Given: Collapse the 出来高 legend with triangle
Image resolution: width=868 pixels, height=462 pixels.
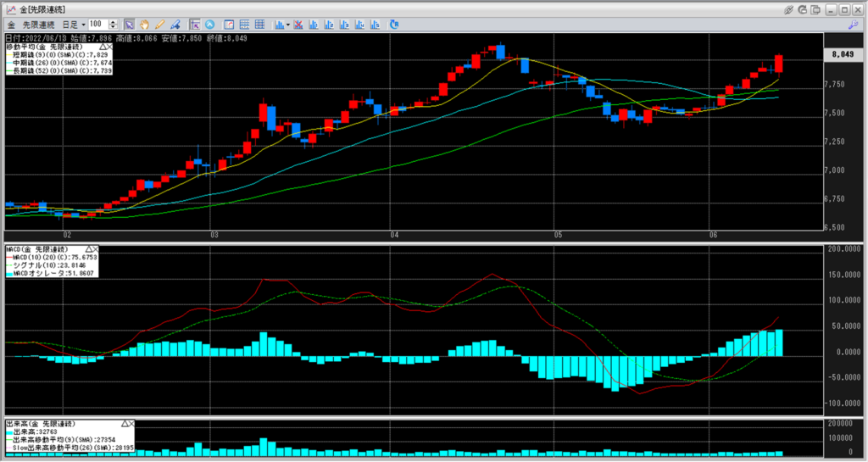Looking at the screenshot, I should click(125, 422).
